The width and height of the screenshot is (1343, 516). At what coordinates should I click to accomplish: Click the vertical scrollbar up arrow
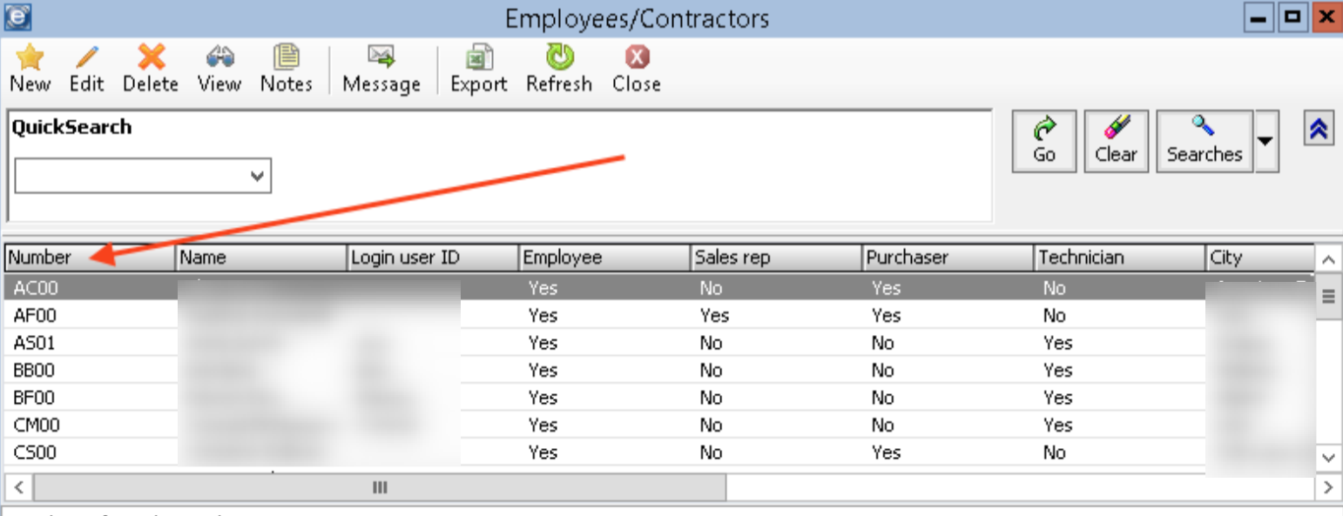click(x=1327, y=259)
